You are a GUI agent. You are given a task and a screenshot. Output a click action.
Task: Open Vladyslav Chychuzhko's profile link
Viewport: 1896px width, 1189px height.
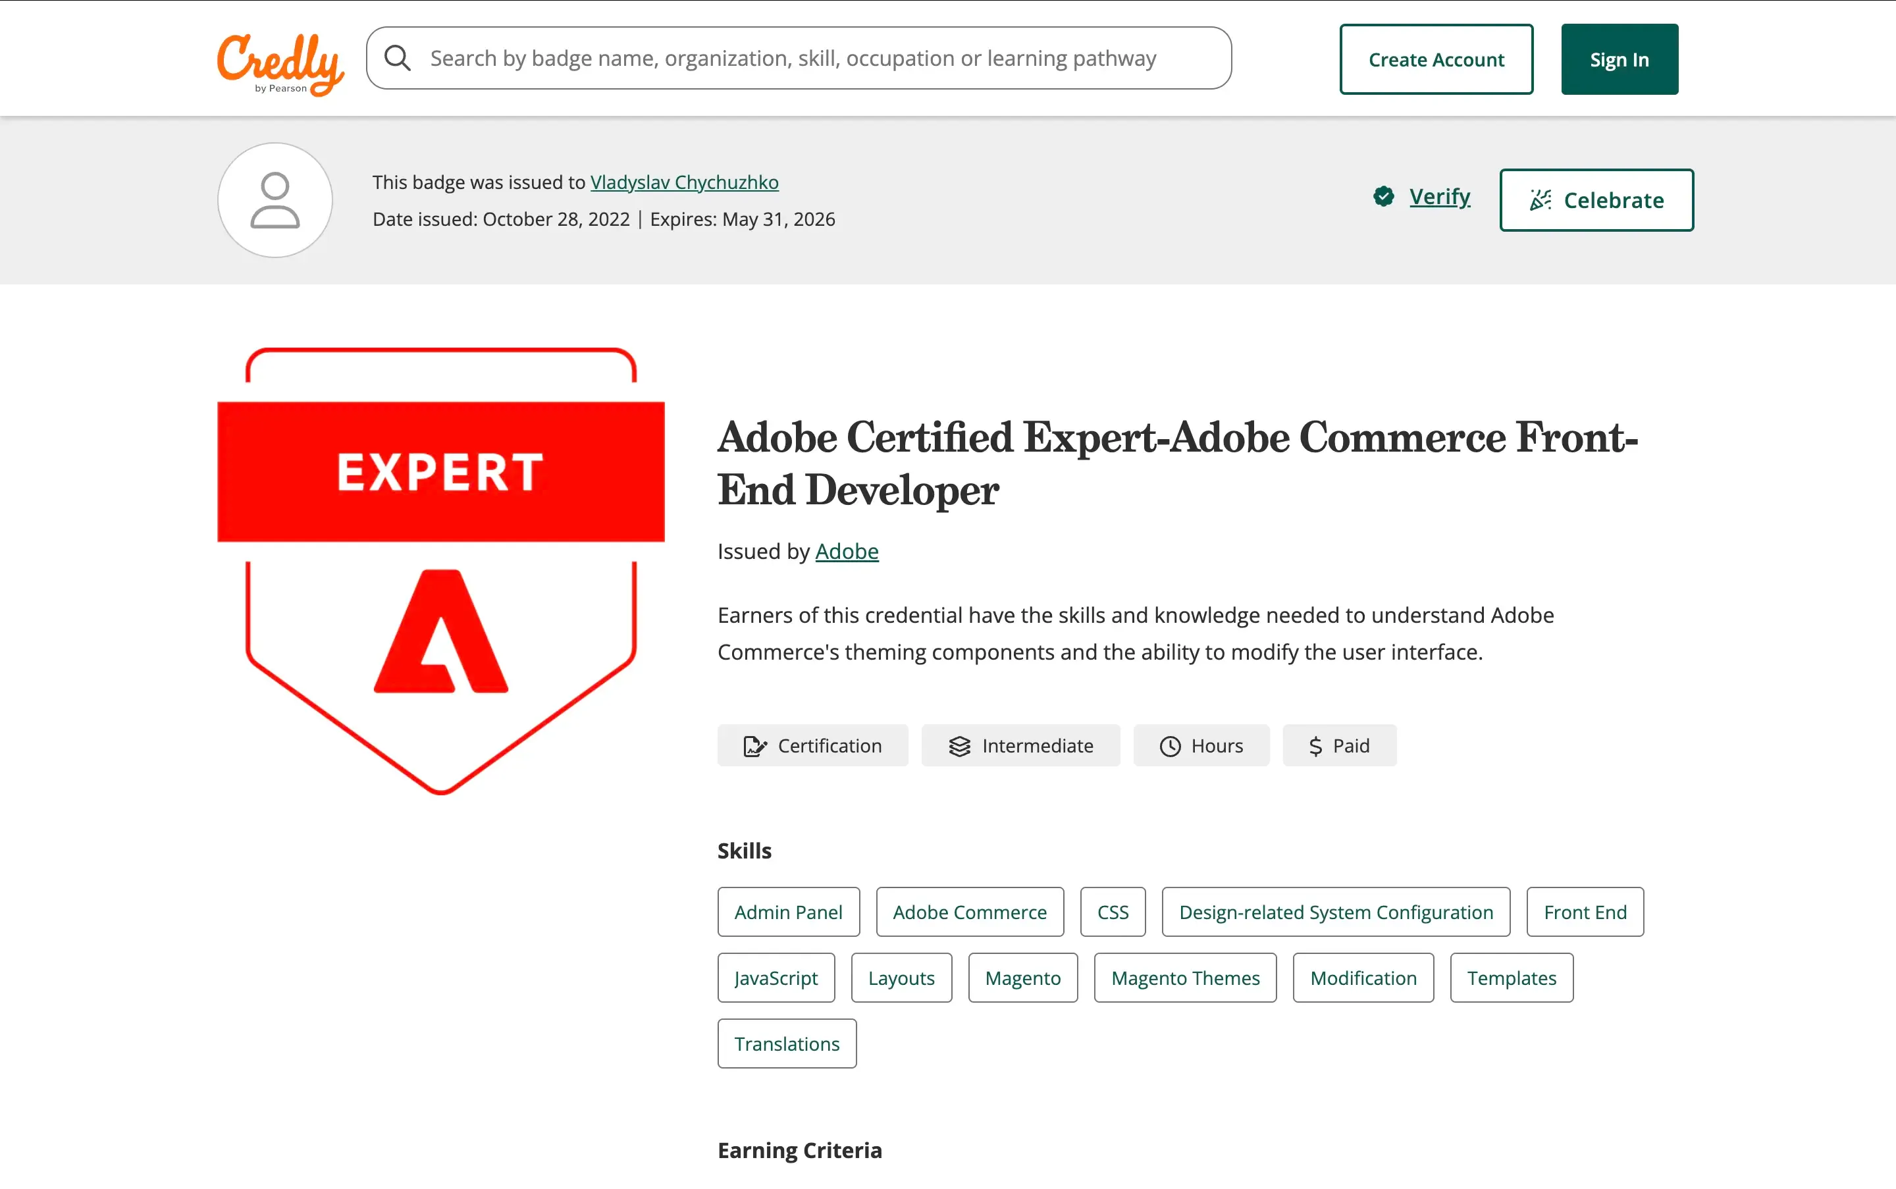[683, 182]
